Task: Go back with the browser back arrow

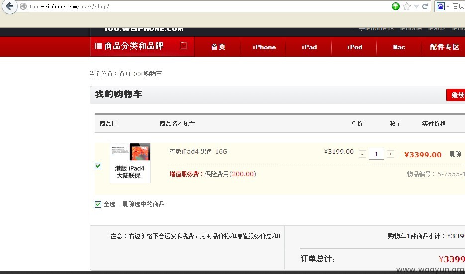Action: pos(9,6)
